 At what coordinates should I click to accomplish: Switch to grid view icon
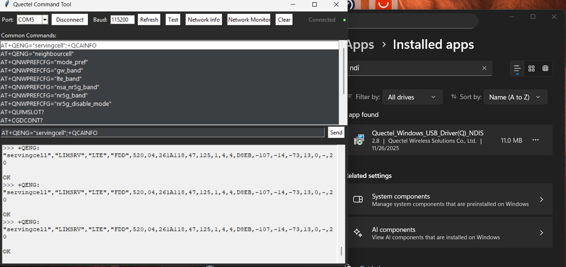pos(532,68)
